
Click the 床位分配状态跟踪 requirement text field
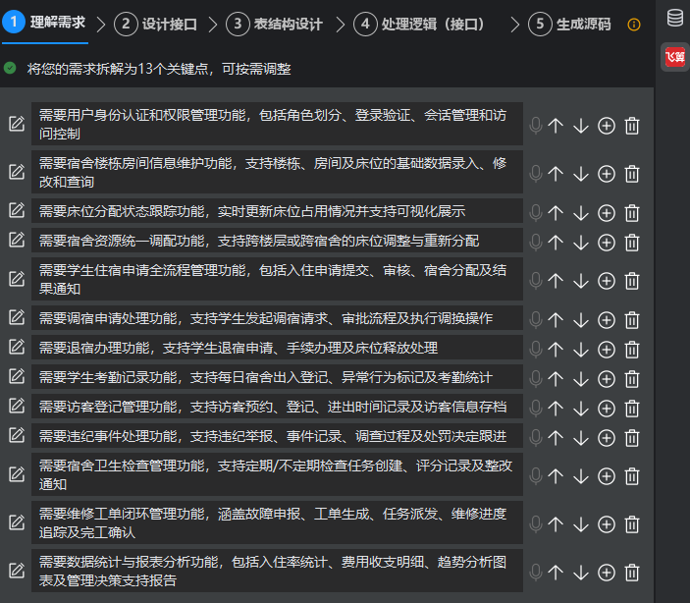[x=277, y=211]
